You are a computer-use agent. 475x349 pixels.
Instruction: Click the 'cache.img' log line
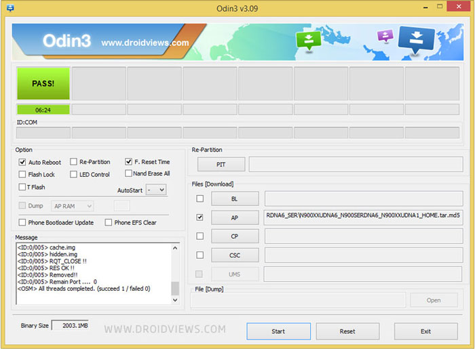tap(46, 247)
